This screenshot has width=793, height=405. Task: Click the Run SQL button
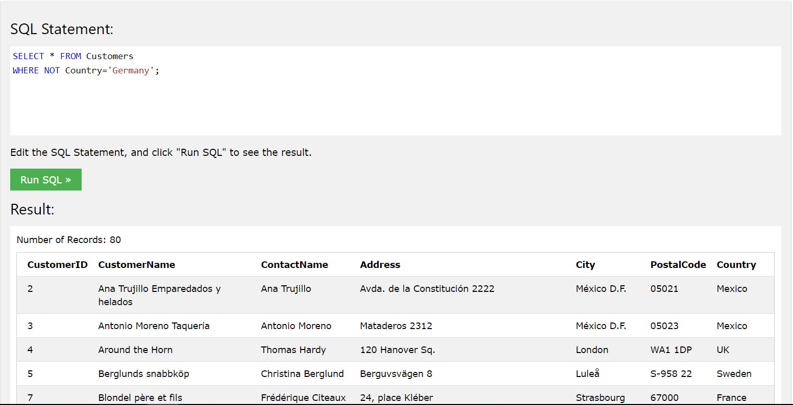pos(45,180)
